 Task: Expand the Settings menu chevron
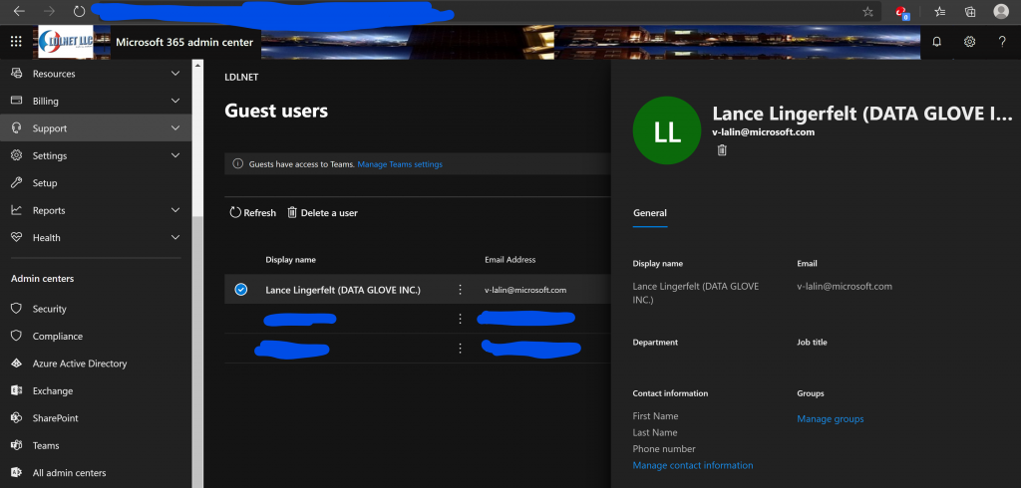(x=175, y=155)
